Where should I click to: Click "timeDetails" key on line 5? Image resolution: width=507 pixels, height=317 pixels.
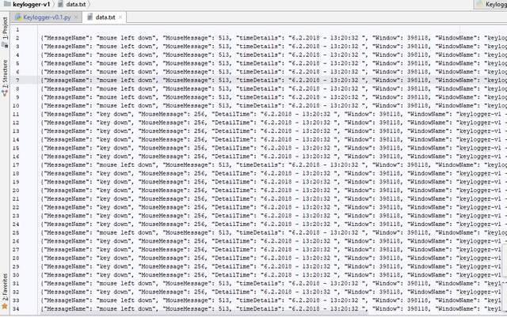(258, 63)
